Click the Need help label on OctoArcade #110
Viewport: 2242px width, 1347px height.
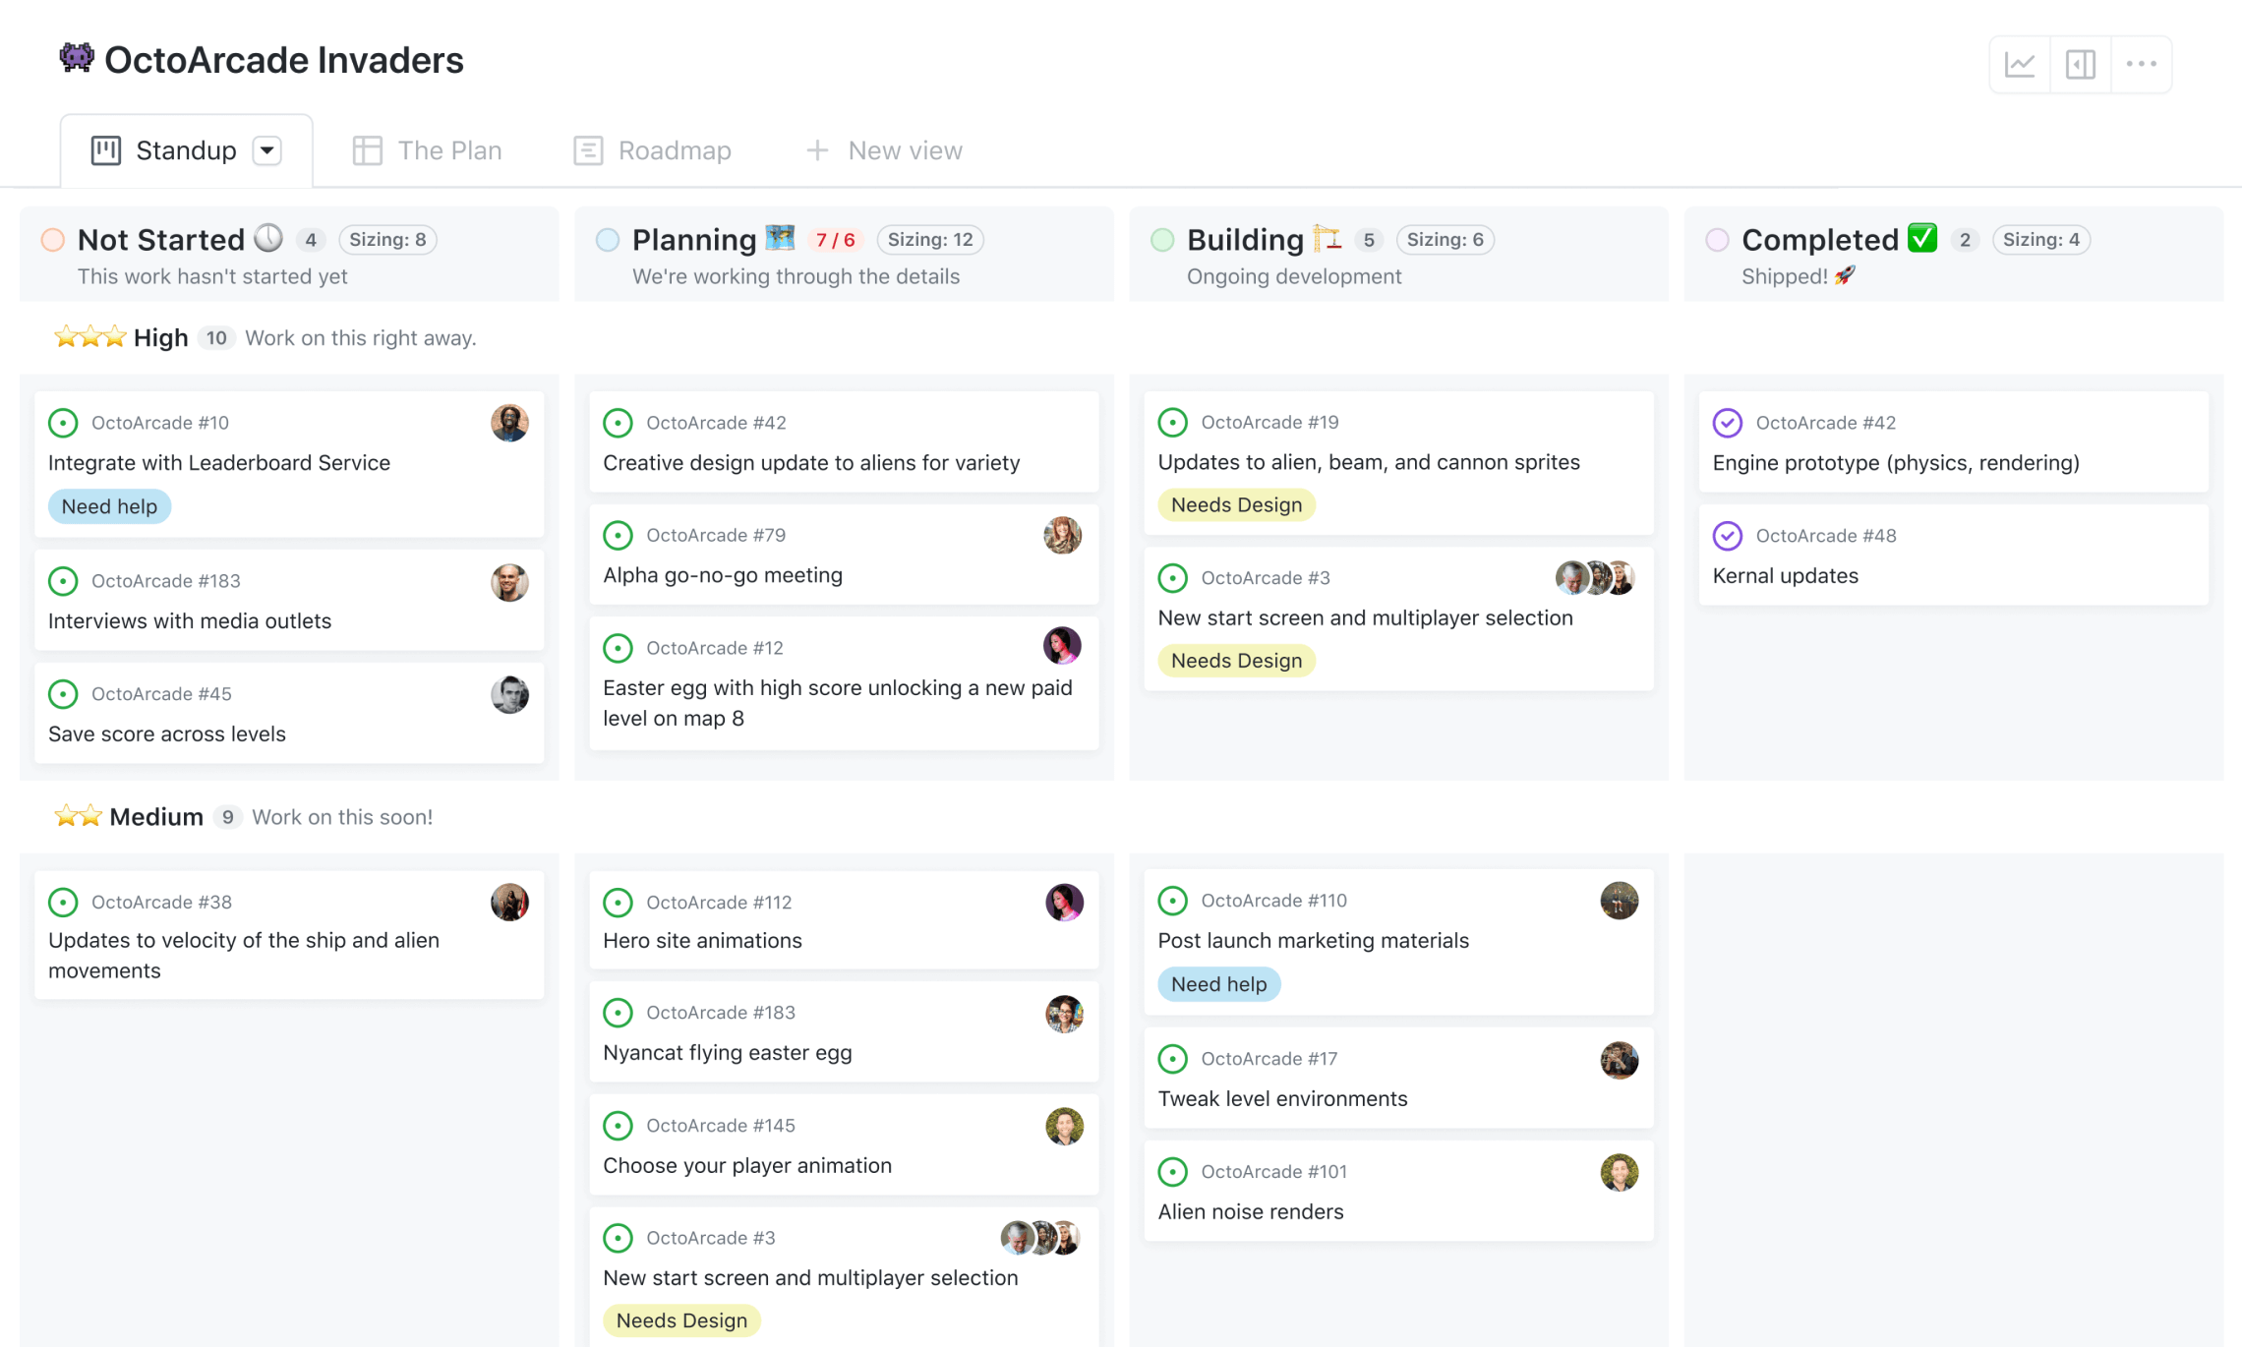[1218, 983]
